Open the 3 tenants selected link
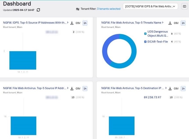The image size is (189, 139). pyautogui.click(x=109, y=9)
